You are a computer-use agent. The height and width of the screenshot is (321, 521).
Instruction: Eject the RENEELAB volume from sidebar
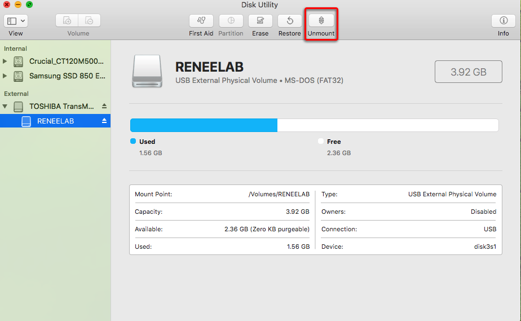click(x=104, y=121)
